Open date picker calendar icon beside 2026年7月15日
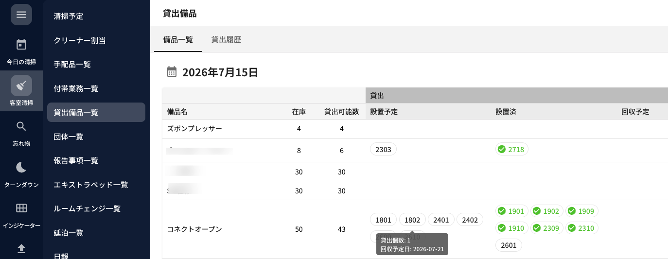Image resolution: width=668 pixels, height=259 pixels. pyautogui.click(x=172, y=72)
